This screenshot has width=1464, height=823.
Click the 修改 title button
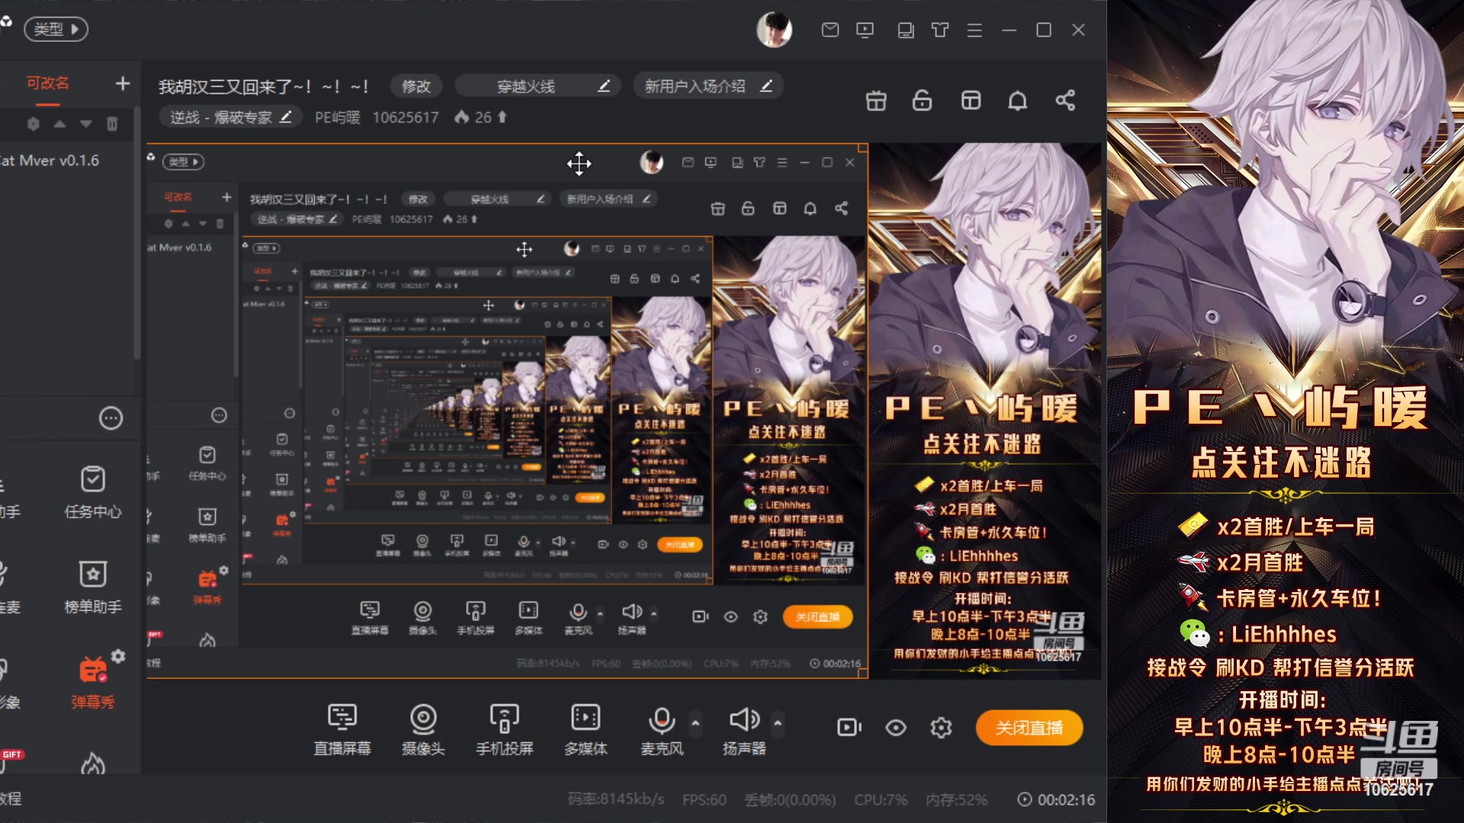416,86
